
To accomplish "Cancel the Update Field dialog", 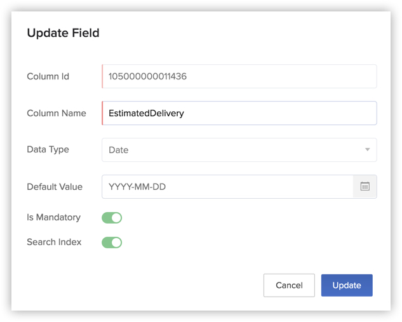I will 289,285.
